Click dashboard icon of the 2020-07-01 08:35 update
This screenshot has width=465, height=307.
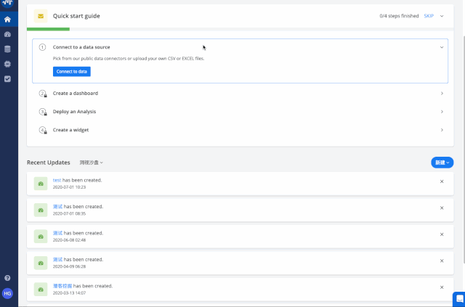pyautogui.click(x=41, y=210)
